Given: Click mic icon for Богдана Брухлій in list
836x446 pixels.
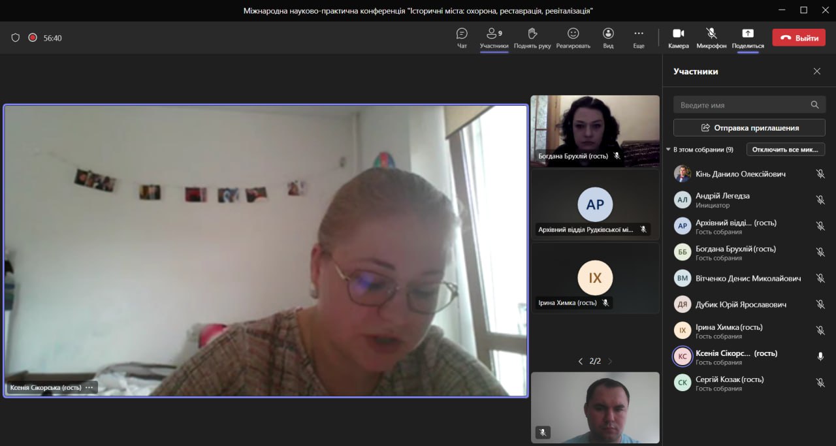Looking at the screenshot, I should point(820,252).
